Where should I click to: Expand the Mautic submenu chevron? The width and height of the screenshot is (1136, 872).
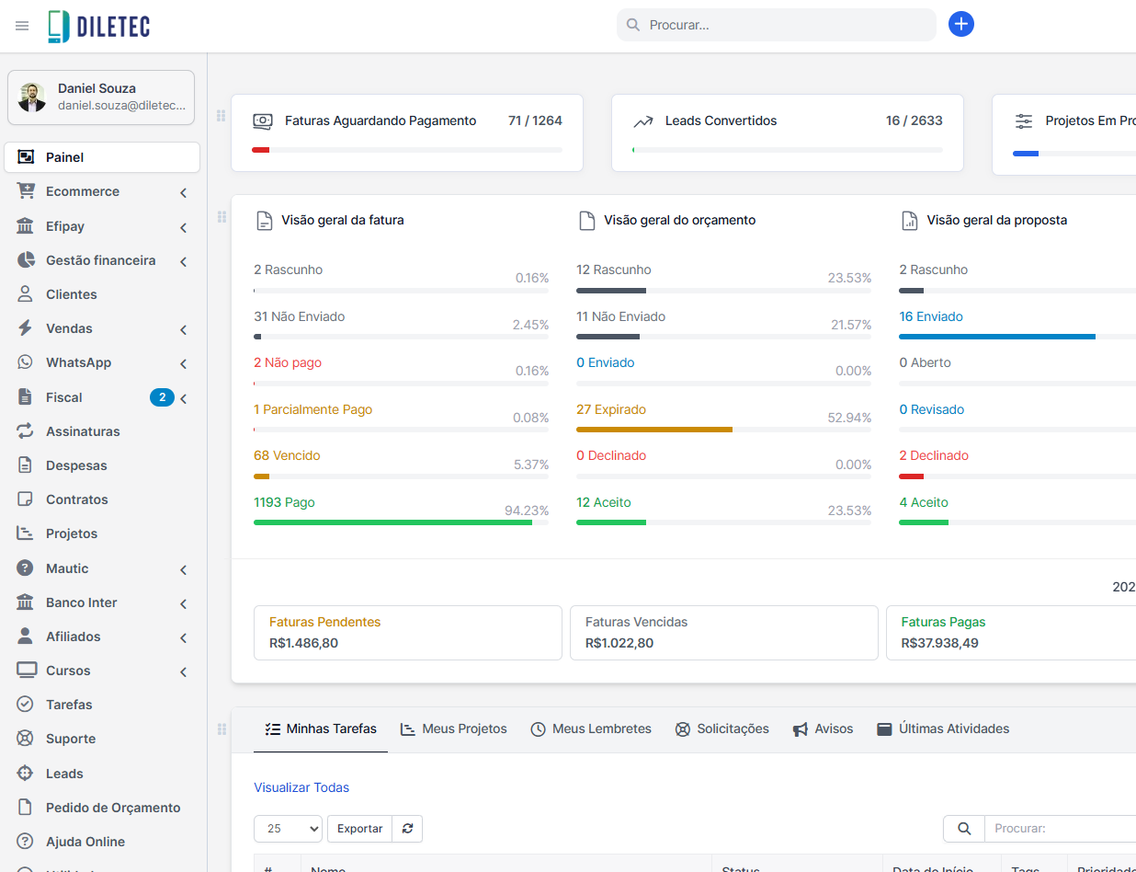click(183, 569)
